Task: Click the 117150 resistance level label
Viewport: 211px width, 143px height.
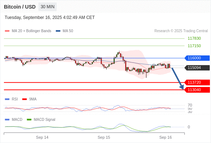Action: point(194,46)
